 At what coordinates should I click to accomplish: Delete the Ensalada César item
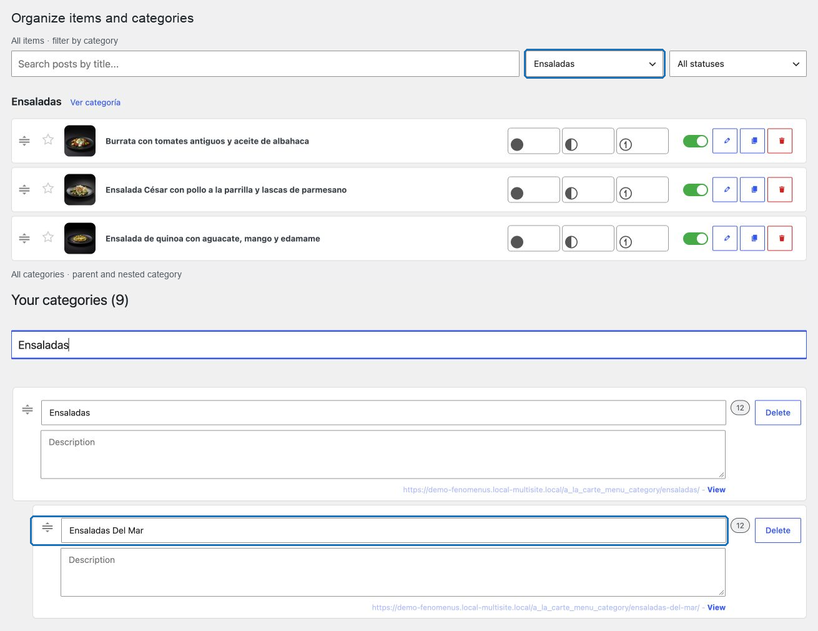pyautogui.click(x=780, y=190)
